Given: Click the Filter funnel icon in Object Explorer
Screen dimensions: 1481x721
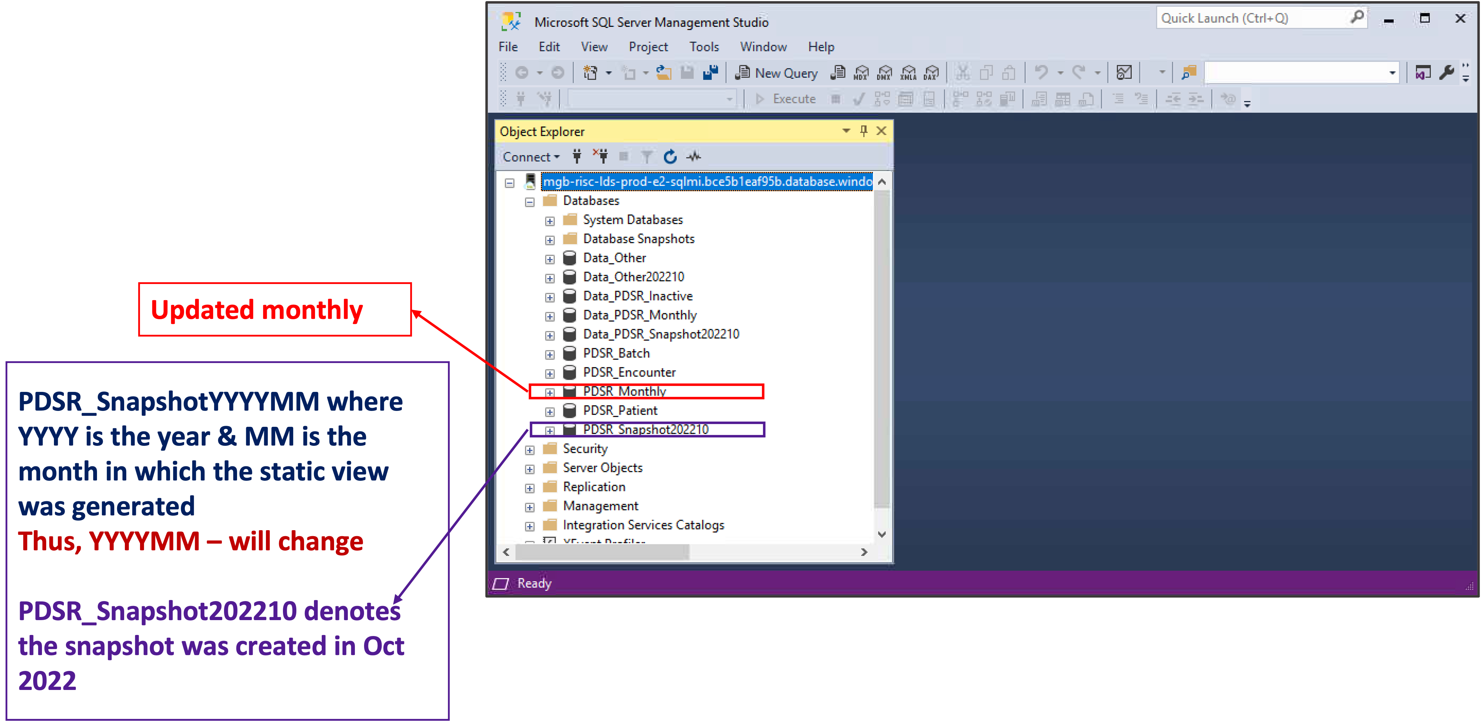Looking at the screenshot, I should pos(647,156).
